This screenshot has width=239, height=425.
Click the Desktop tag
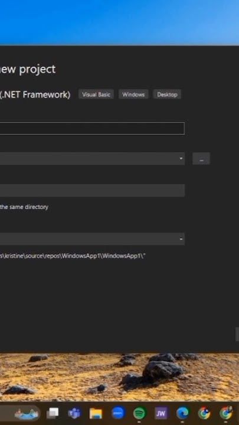167,94
